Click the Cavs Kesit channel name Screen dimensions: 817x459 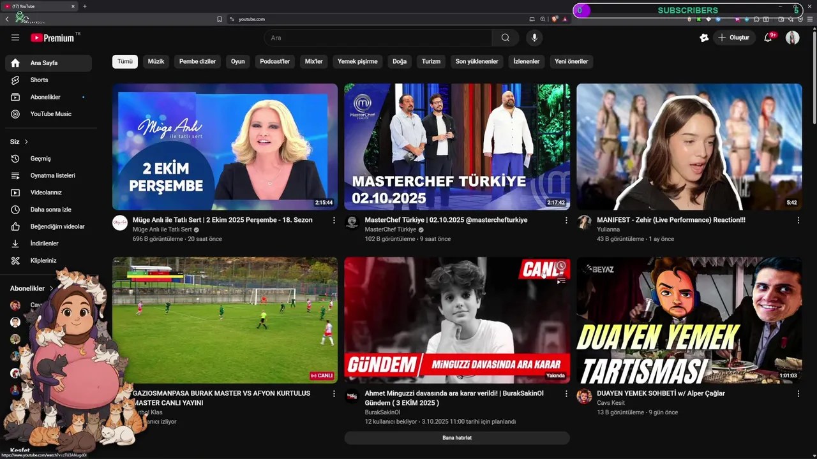(611, 403)
